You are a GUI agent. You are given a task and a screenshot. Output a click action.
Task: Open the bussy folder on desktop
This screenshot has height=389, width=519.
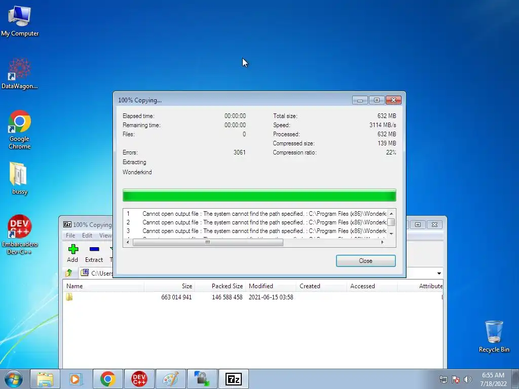point(19,178)
